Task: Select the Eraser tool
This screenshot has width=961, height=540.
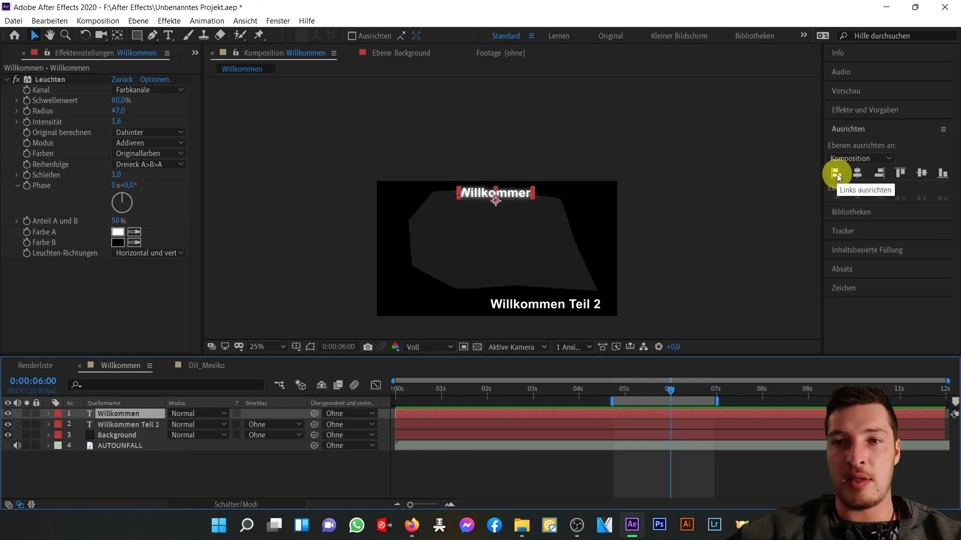Action: click(220, 35)
